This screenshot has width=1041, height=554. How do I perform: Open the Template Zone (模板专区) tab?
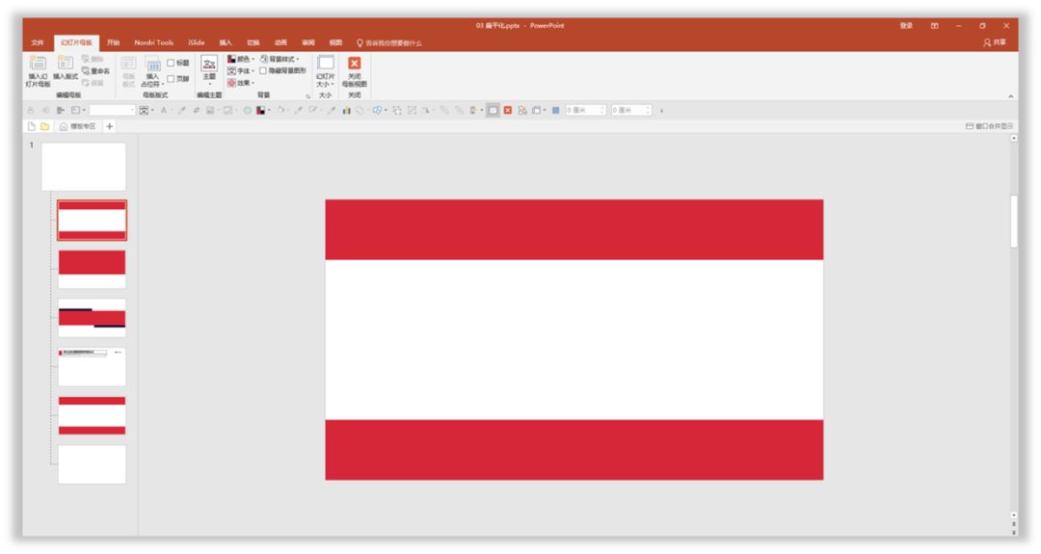[x=78, y=126]
